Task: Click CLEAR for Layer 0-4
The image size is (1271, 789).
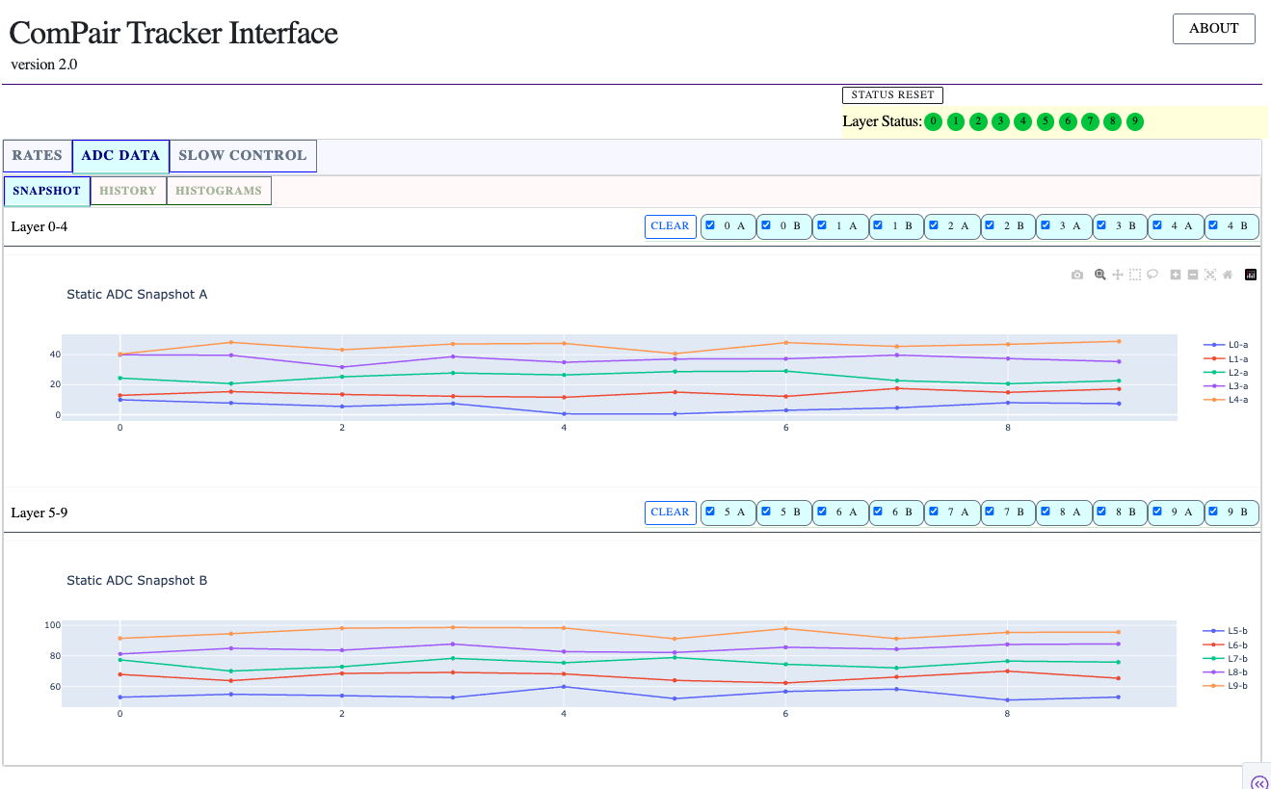Action: point(670,226)
